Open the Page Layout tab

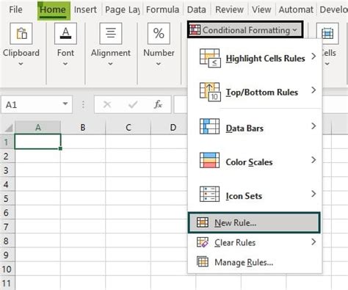point(123,10)
